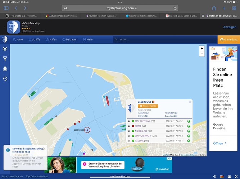Toggle fullscreen map icon in footer
Image resolution: width=240 pixels, height=179 pixels.
tap(236, 176)
